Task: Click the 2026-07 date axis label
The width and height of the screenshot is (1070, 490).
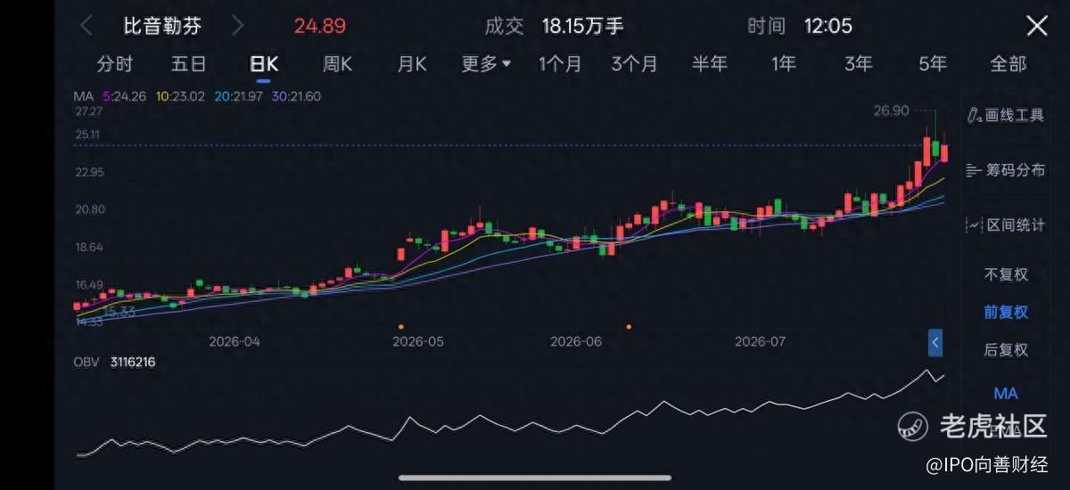Action: [x=761, y=341]
